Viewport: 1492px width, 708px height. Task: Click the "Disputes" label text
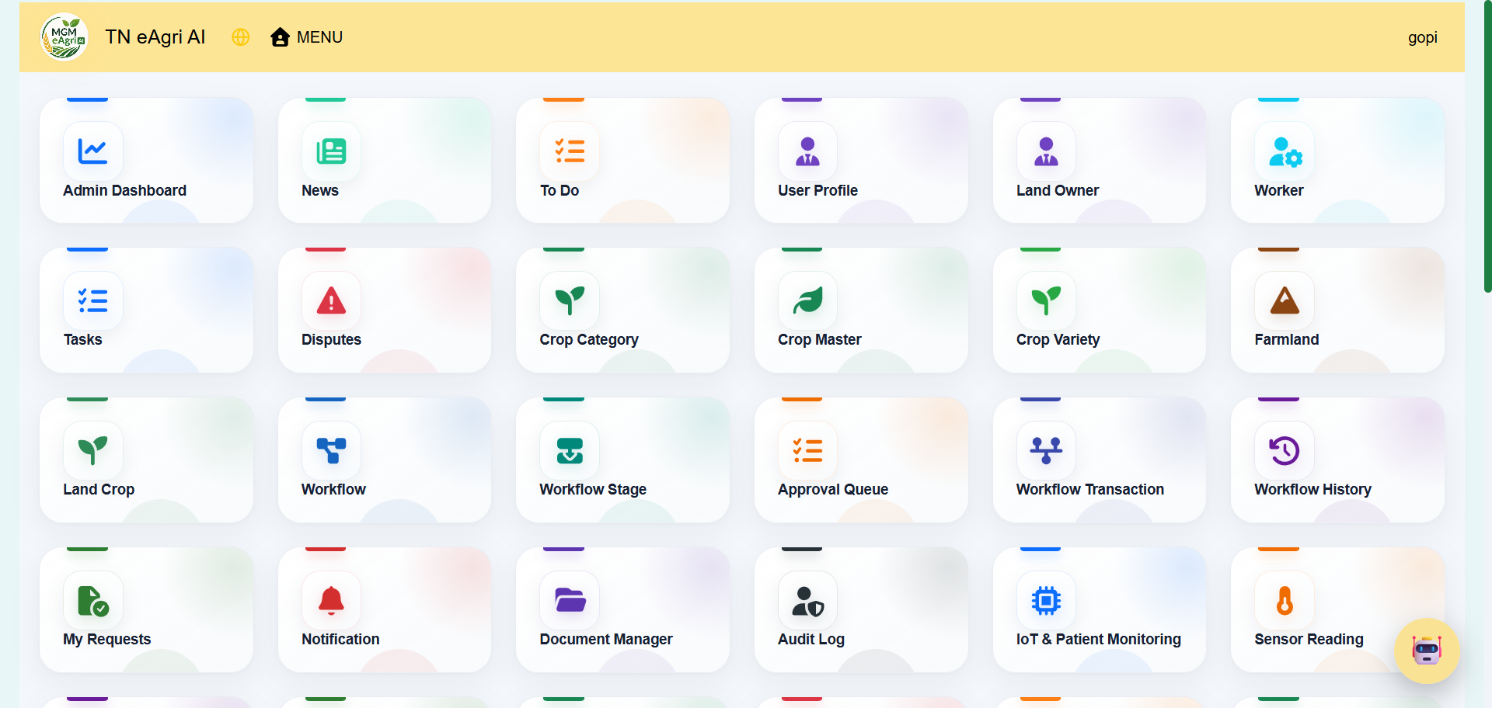331,339
